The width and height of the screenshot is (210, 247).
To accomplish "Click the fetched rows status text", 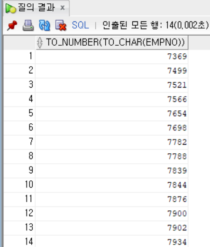I will pos(155,25).
